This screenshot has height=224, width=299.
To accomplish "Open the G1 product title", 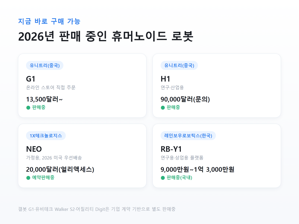I will [31, 79].
